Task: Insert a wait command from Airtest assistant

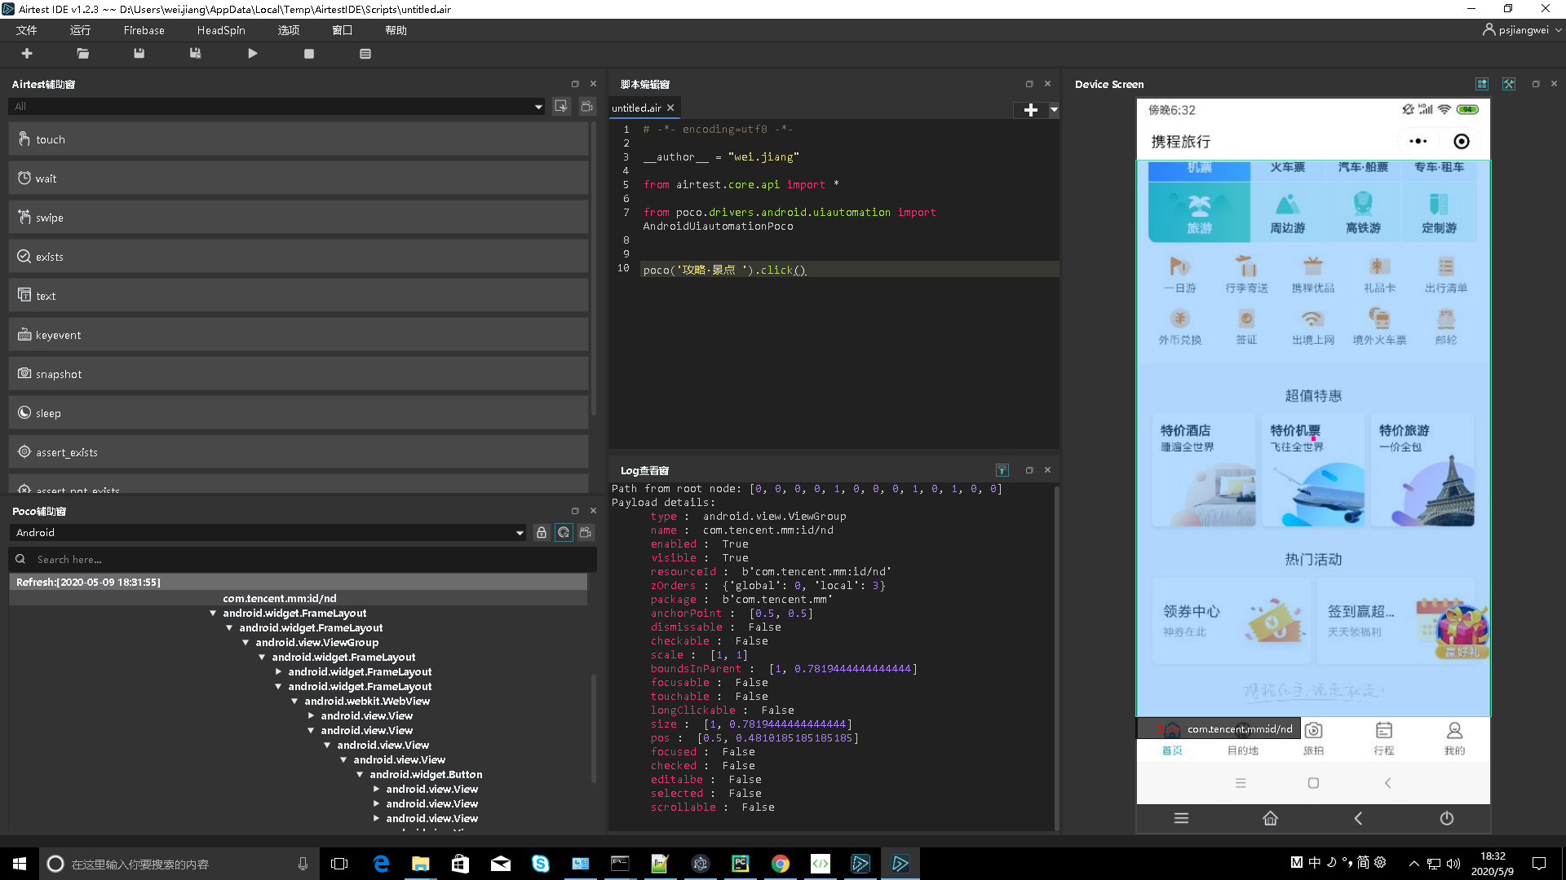Action: (x=299, y=178)
